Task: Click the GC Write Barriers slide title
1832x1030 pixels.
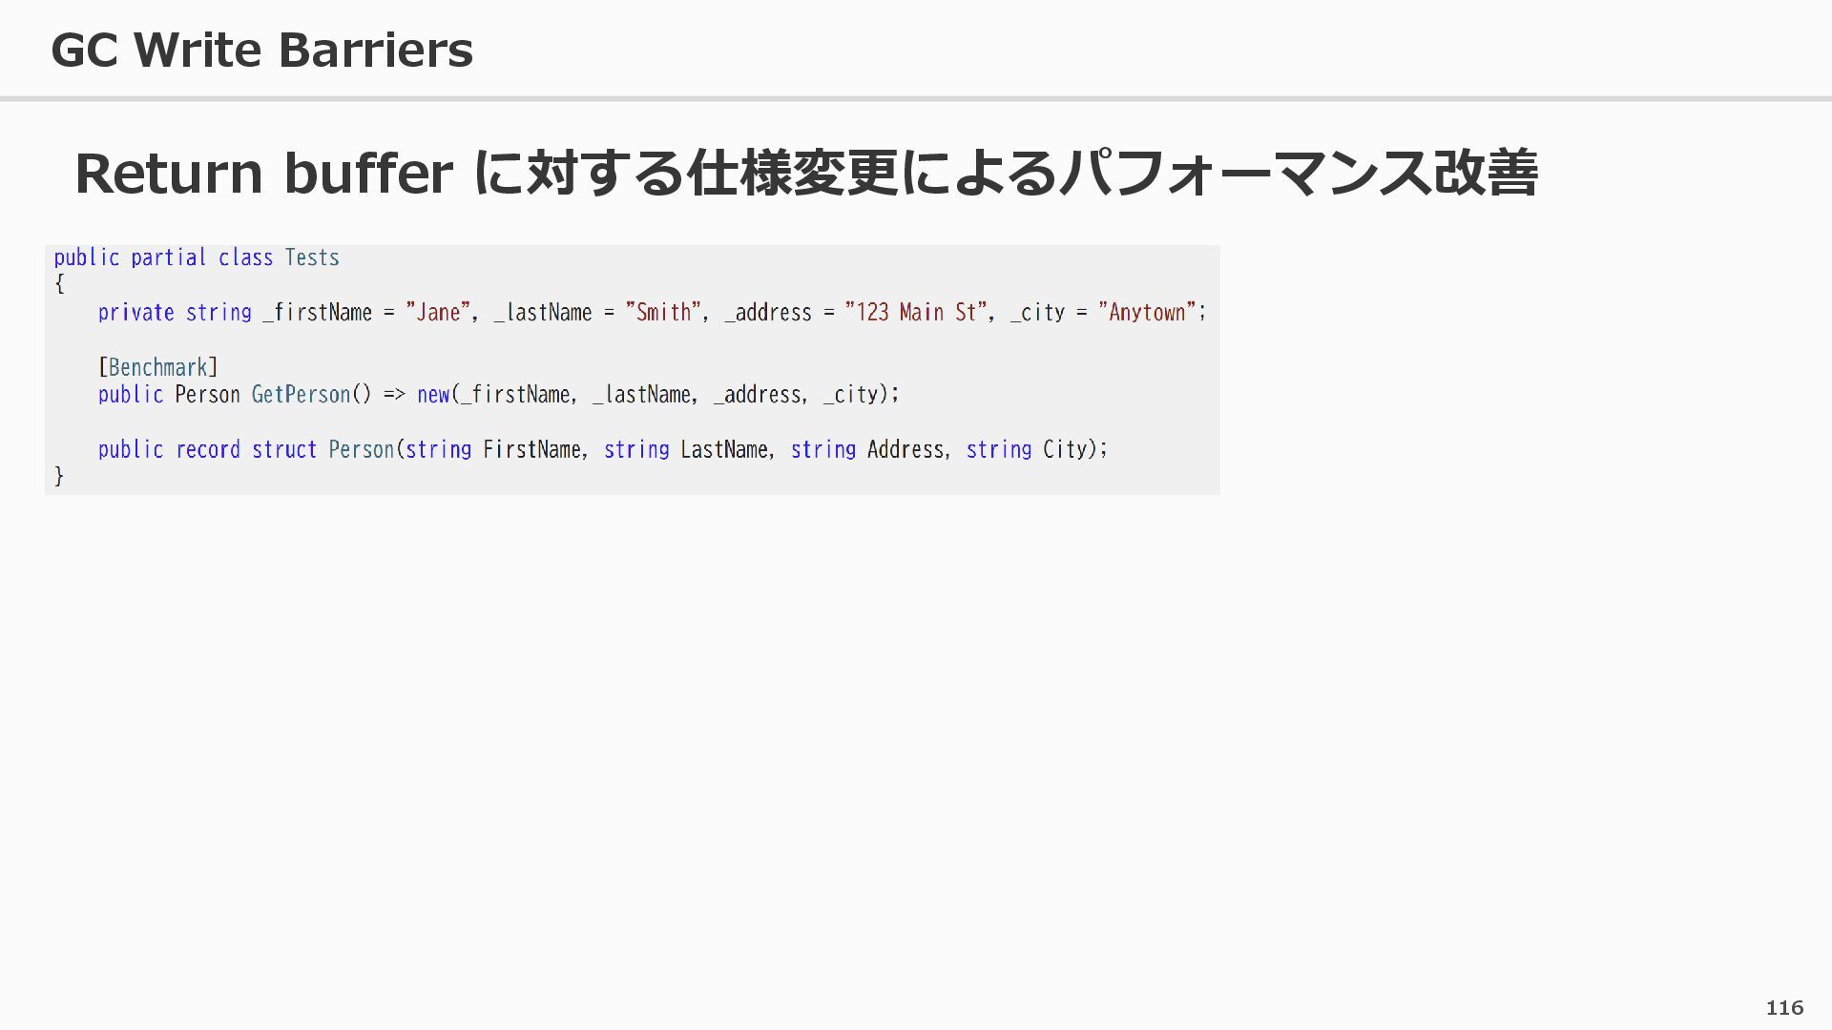Action: [x=261, y=50]
